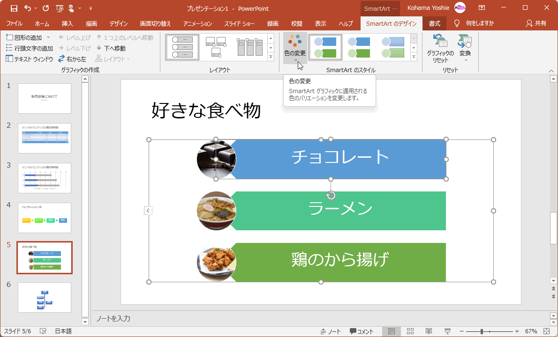The width and height of the screenshot is (558, 337).
Task: Open the 色の変更 (Change Colors) gallery
Action: 294,47
